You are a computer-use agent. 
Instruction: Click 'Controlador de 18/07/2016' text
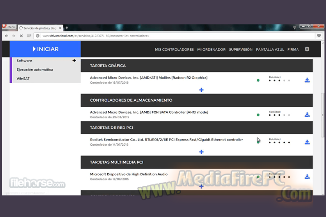pyautogui.click(x=109, y=83)
